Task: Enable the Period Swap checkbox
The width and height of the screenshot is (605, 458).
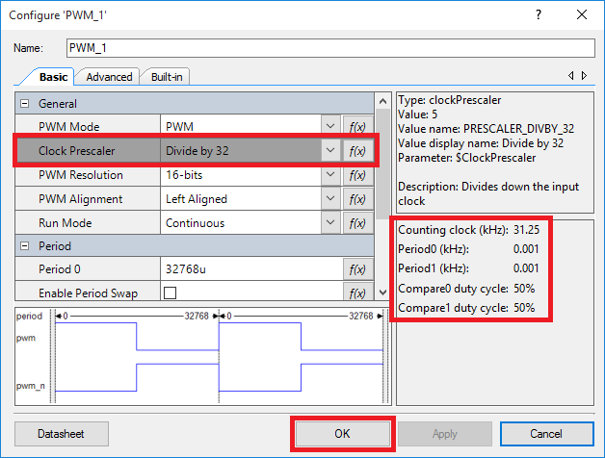Action: pyautogui.click(x=170, y=293)
